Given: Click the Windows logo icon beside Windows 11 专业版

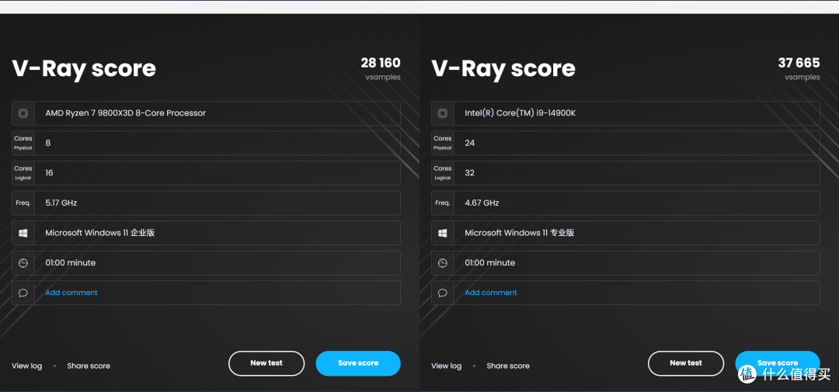Looking at the screenshot, I should (443, 233).
